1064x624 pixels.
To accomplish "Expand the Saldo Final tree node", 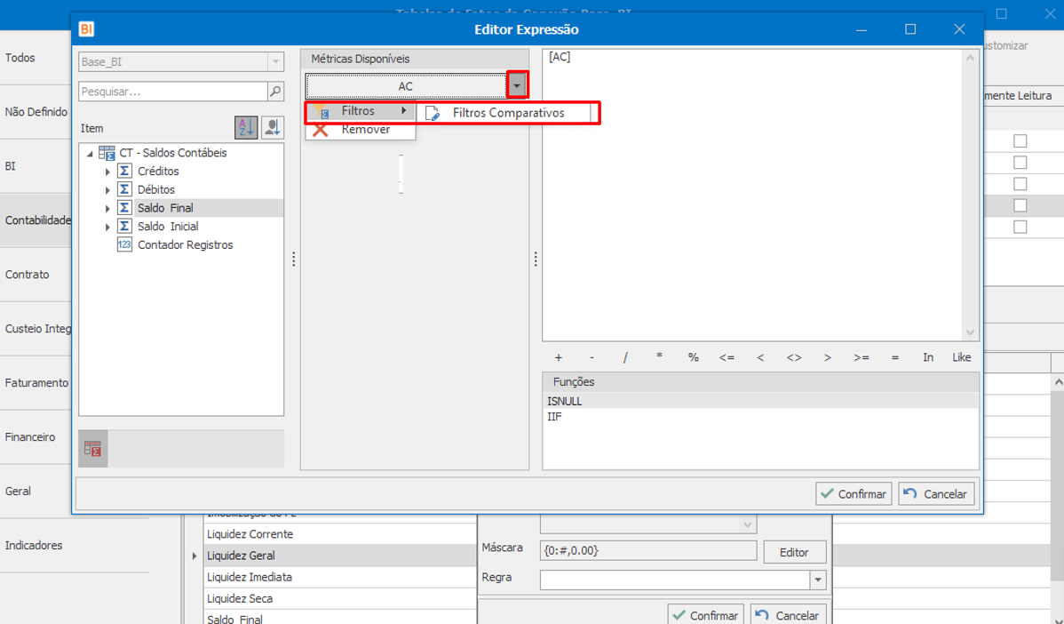I will pyautogui.click(x=107, y=209).
